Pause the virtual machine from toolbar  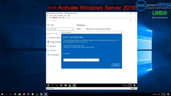59,18
